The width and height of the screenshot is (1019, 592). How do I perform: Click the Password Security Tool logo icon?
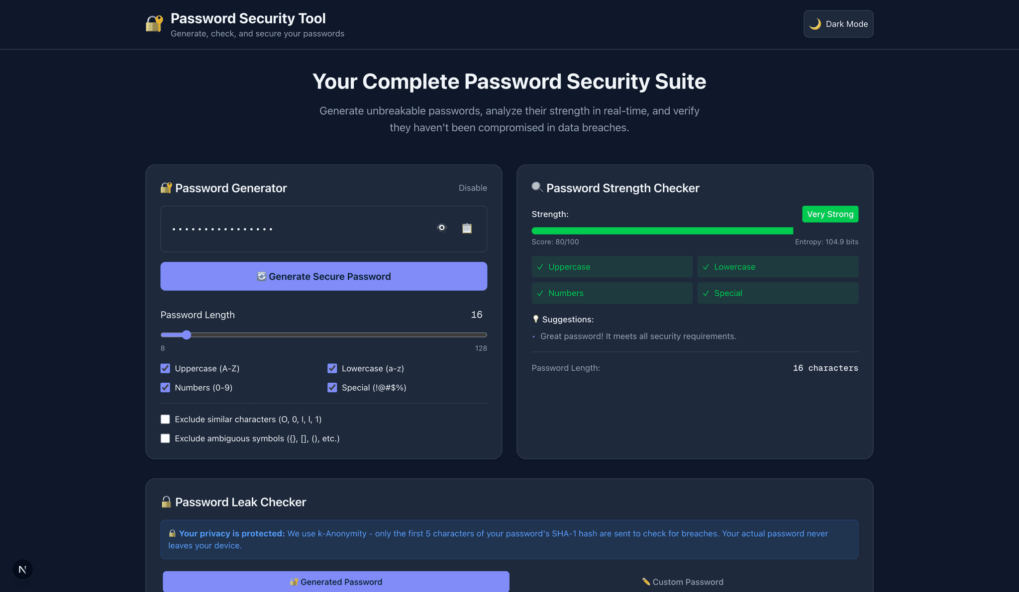pyautogui.click(x=153, y=23)
